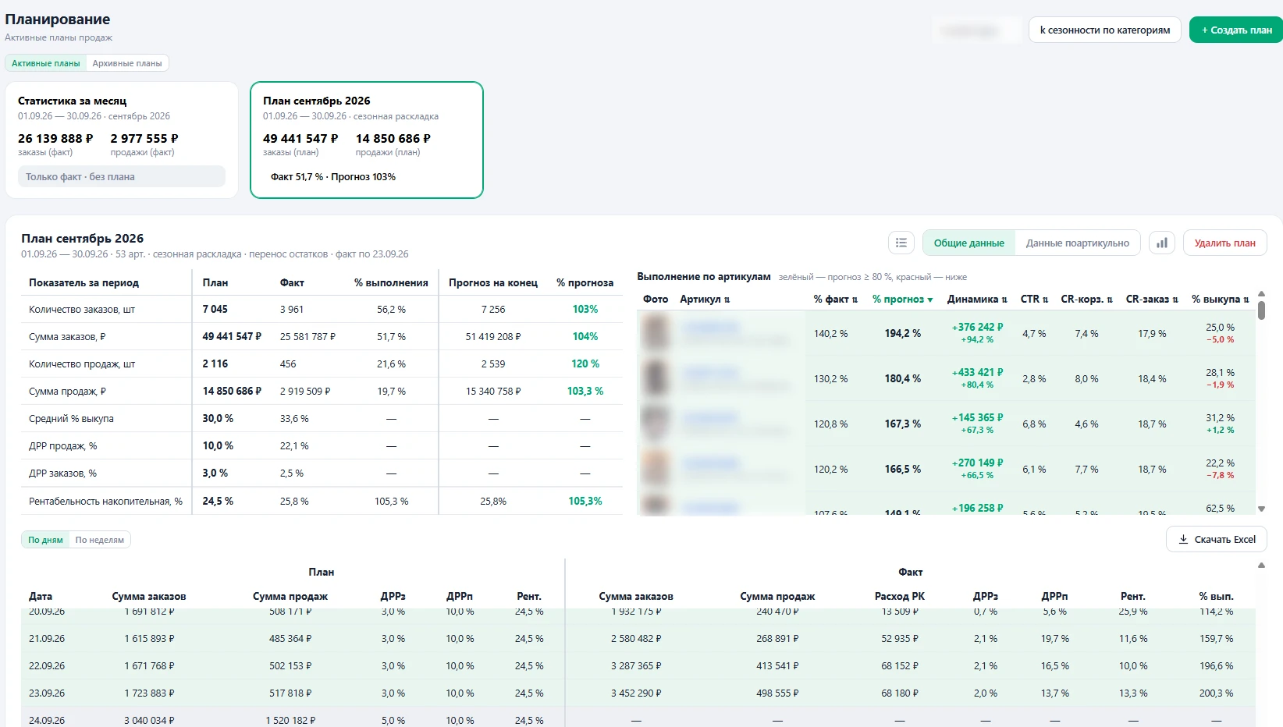Click the Средний % выкупа row label
This screenshot has height=727, width=1283.
(71, 418)
